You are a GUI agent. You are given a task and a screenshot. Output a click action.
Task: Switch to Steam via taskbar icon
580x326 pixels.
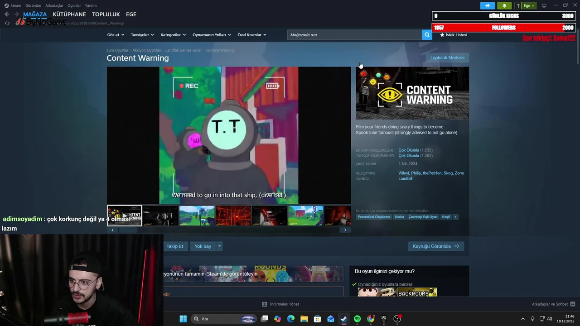click(x=344, y=319)
